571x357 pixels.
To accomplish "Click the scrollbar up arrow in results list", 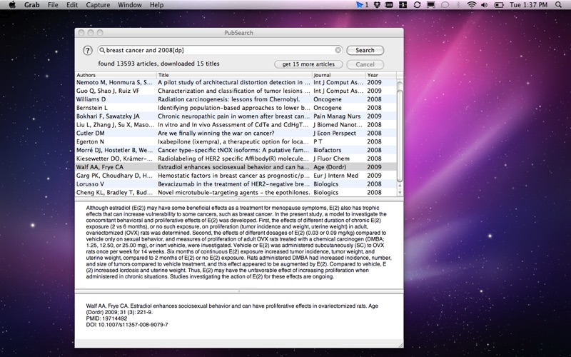I will click(400, 186).
